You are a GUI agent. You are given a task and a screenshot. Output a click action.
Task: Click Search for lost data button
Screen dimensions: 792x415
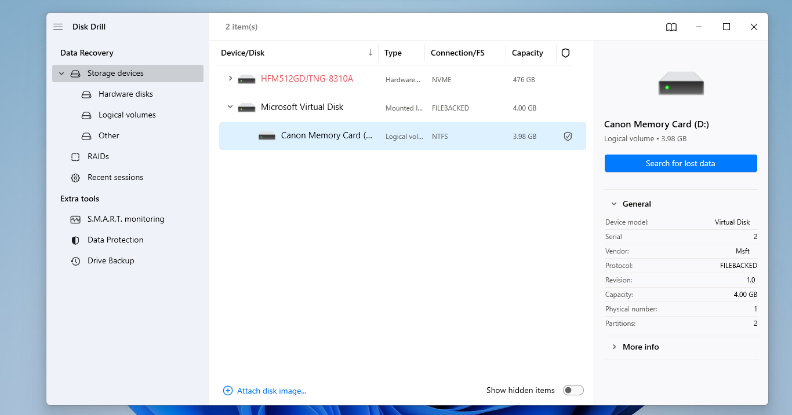(681, 163)
